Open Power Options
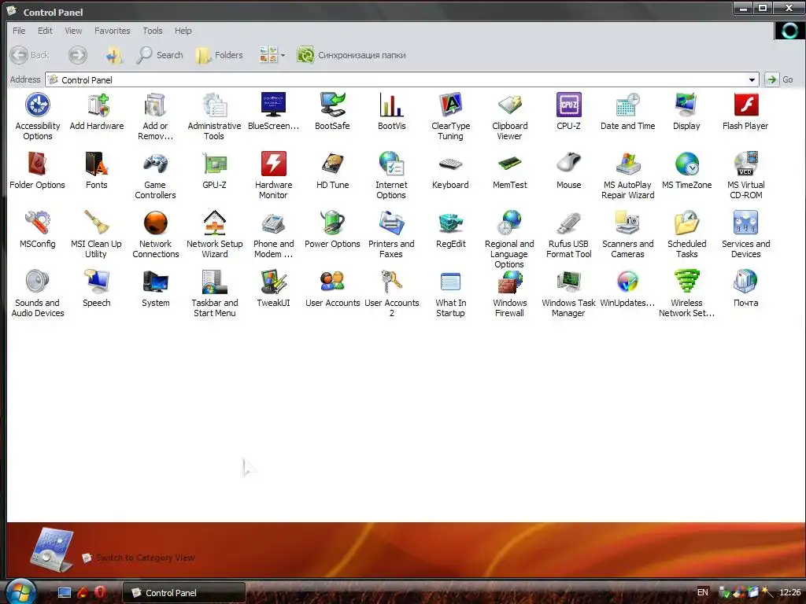The image size is (806, 604). click(333, 230)
